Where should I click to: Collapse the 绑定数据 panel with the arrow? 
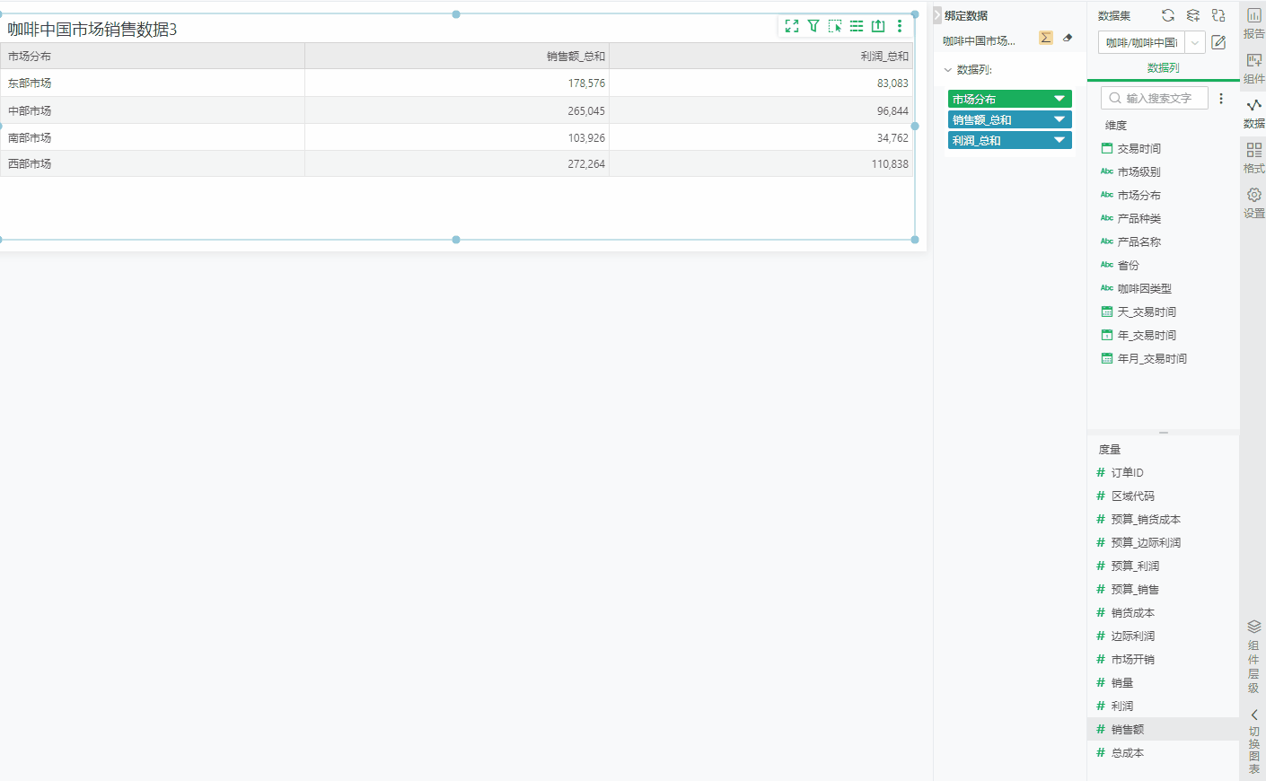click(935, 15)
